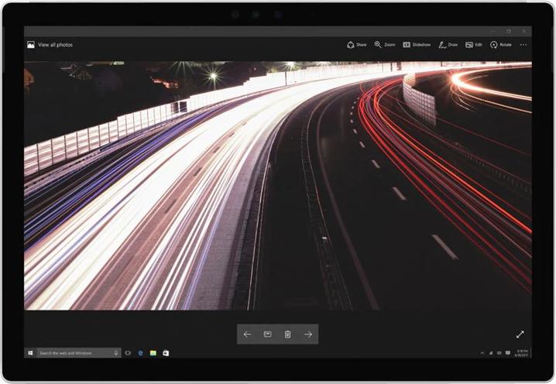Click the highway light trails photo
Viewport: 556px width, 384px height.
277,186
